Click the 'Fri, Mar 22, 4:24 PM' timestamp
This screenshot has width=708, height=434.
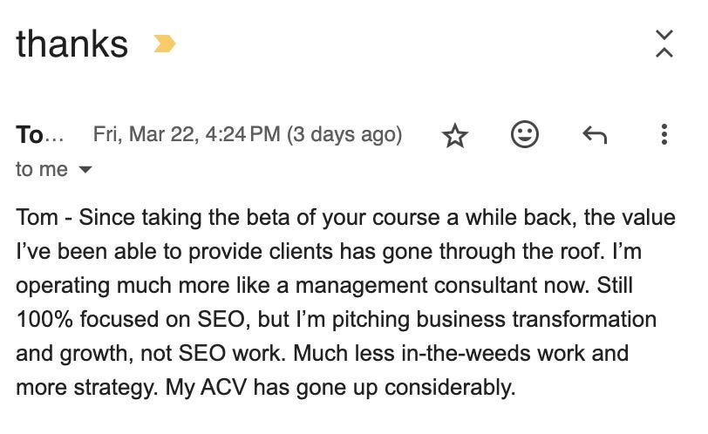click(187, 134)
